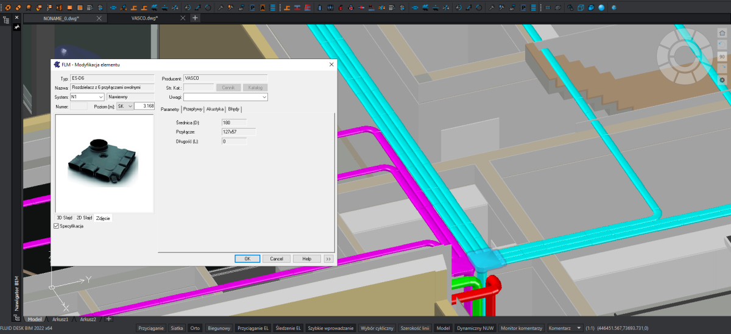Click the blue wireframe cube view icon
This screenshot has width=731, height=334.
[x=580, y=7]
